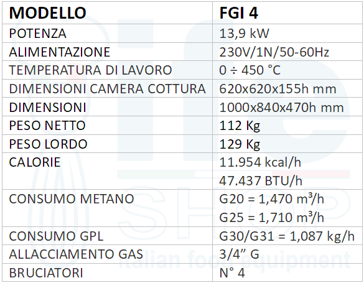
Task: Click the CONSUMO METANO label
Action: [72, 199]
